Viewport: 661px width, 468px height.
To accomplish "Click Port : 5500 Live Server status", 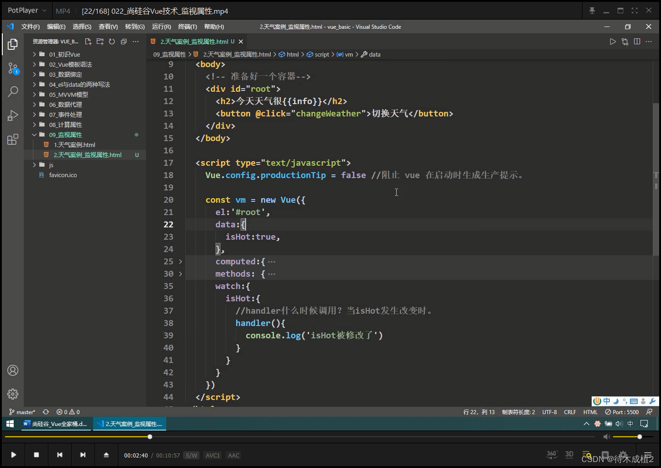I will pyautogui.click(x=622, y=412).
